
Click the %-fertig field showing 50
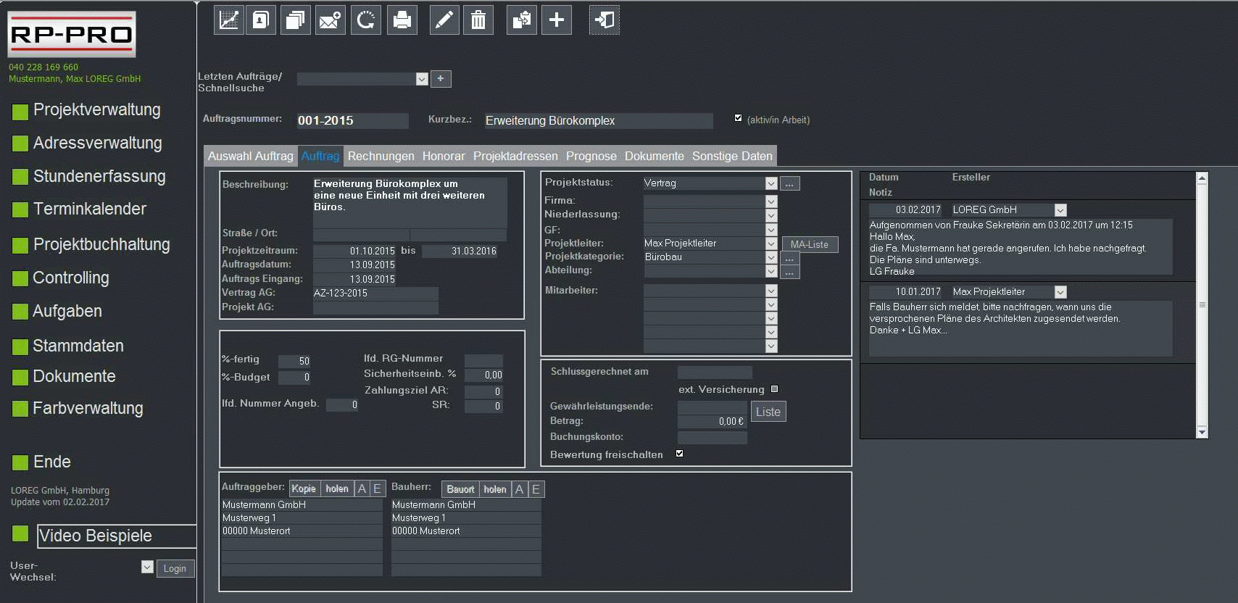294,361
